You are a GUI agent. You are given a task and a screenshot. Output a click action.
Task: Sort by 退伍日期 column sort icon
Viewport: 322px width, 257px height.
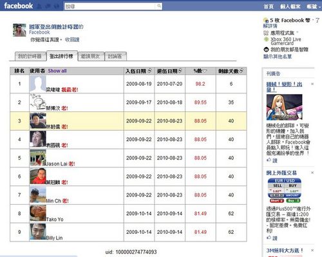(180, 70)
